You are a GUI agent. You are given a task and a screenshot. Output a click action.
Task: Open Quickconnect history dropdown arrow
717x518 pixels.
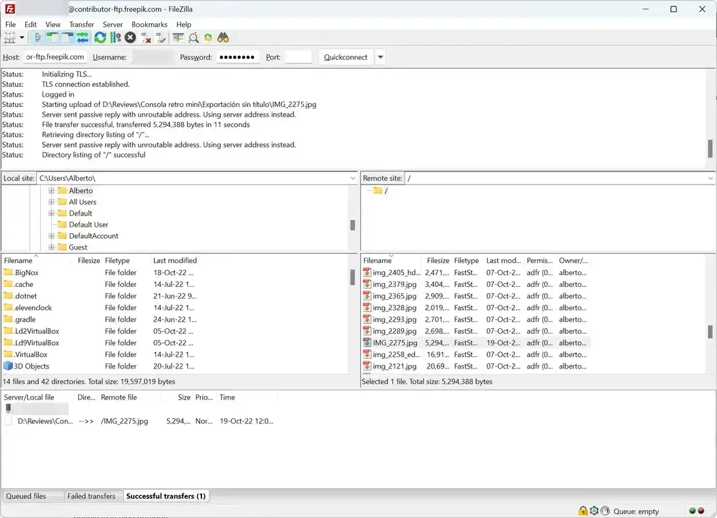[380, 57]
